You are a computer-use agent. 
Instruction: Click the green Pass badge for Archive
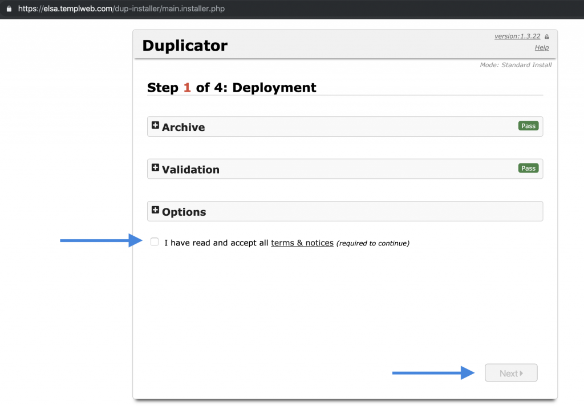528,126
